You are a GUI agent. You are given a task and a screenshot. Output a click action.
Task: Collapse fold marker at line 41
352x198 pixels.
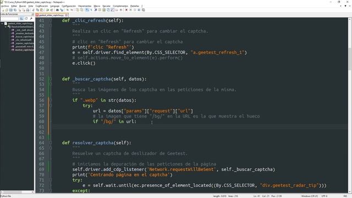(51, 20)
